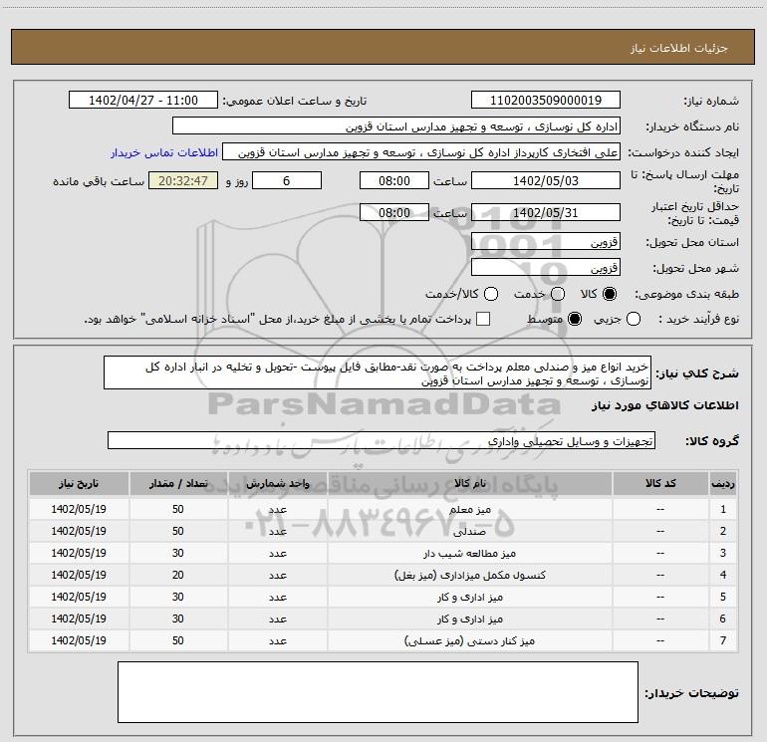Click the goods group field تجهیزات و وسایل تحصیلی

click(x=382, y=440)
